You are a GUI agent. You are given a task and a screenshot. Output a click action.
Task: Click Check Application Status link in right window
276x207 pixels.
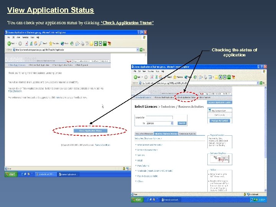click(186, 97)
